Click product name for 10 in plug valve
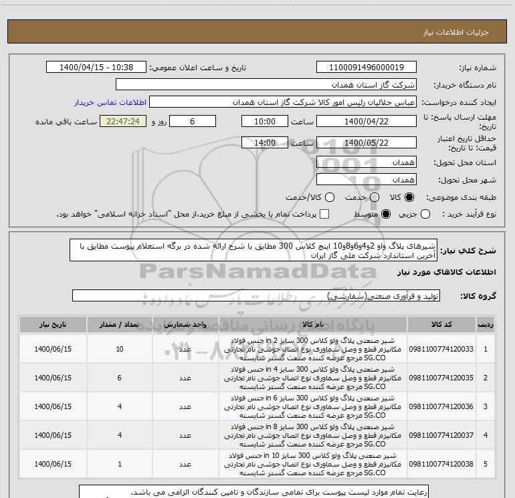 click(313, 464)
